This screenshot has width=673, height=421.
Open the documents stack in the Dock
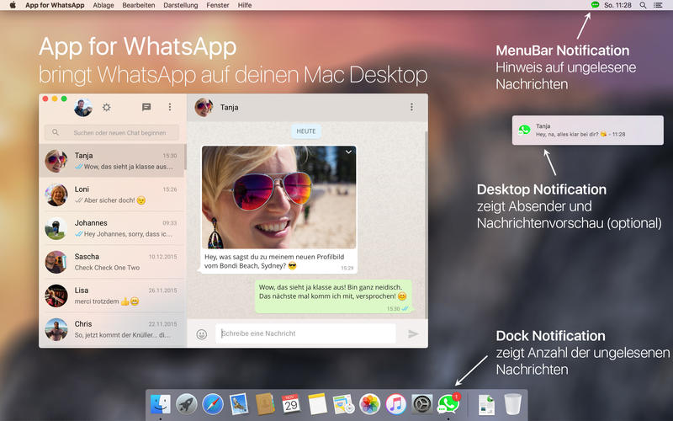487,404
